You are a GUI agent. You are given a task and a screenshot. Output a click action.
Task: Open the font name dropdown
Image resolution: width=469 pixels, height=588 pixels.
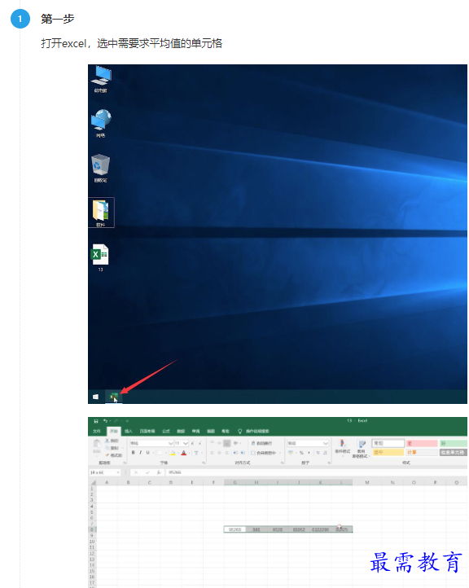(170, 443)
